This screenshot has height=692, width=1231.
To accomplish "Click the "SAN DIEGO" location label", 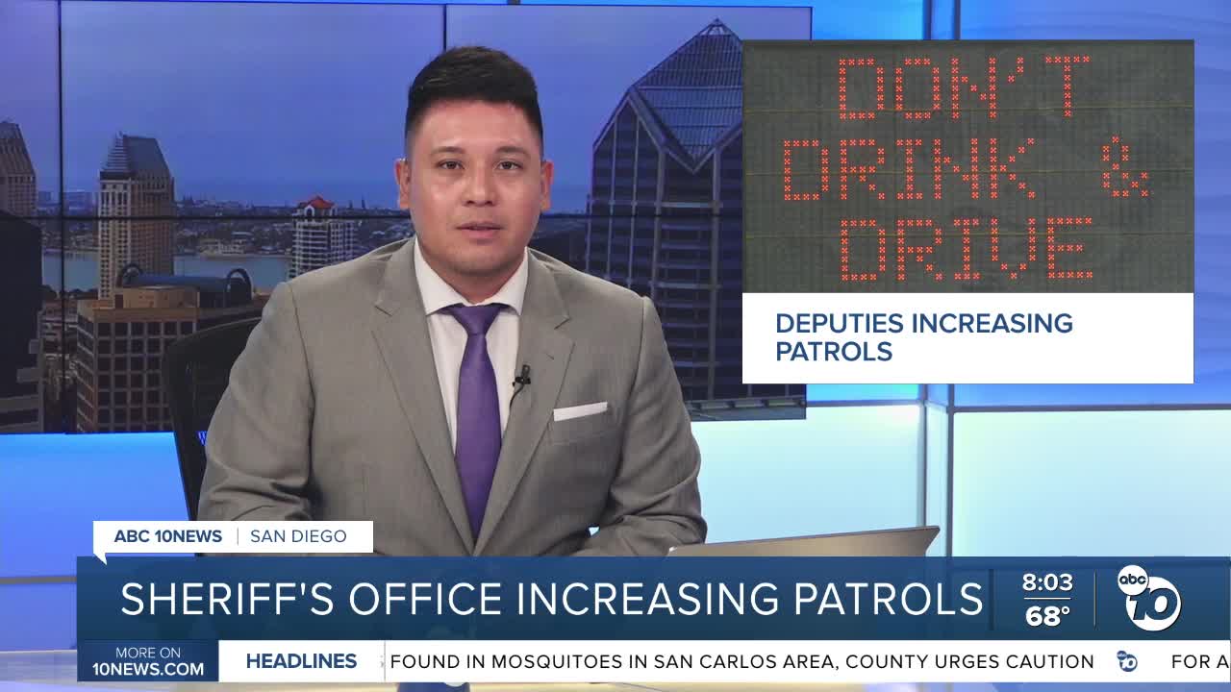I will click(x=298, y=536).
